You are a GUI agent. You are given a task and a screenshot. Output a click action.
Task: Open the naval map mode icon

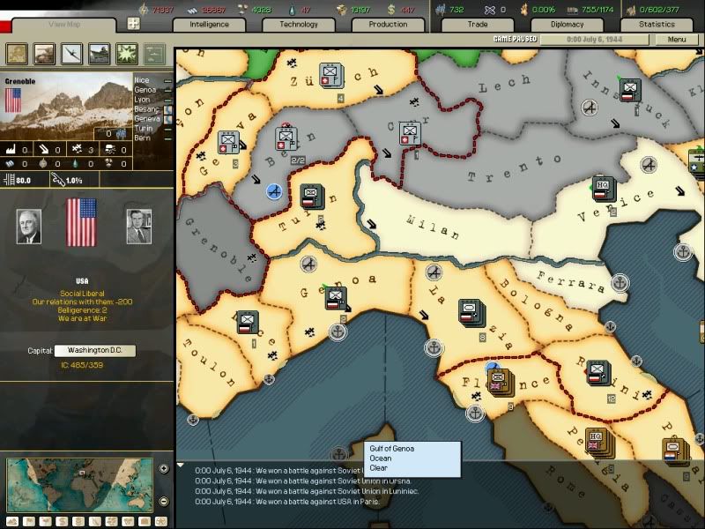click(97, 56)
